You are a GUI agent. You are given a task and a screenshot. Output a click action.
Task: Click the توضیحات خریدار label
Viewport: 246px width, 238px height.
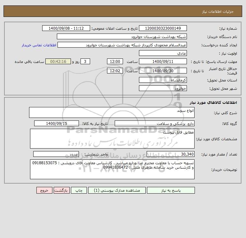click(x=224, y=170)
